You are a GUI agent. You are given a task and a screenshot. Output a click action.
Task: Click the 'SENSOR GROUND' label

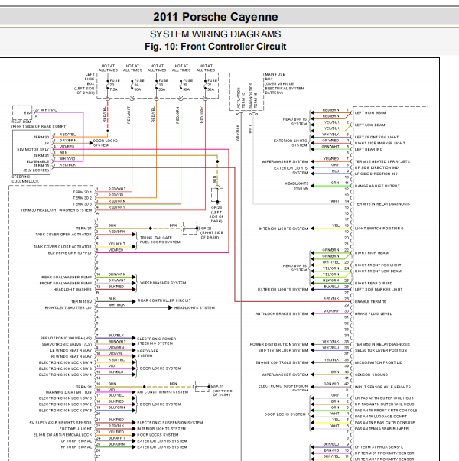(371, 375)
